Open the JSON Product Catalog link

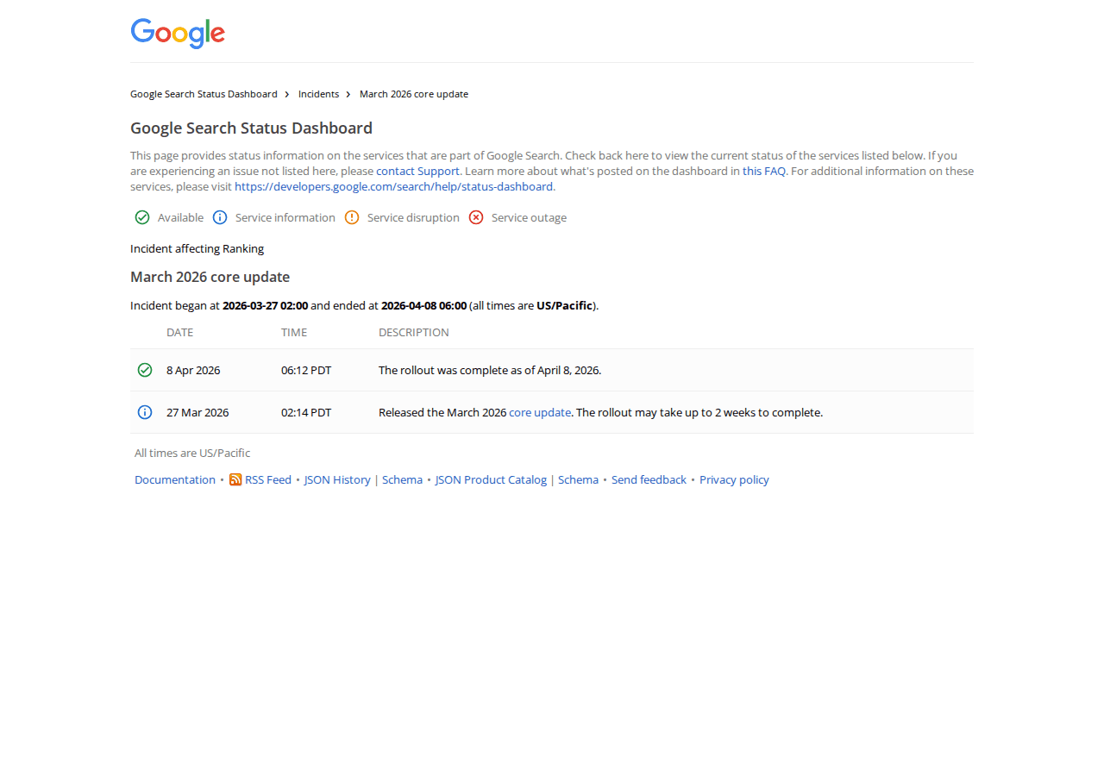491,479
